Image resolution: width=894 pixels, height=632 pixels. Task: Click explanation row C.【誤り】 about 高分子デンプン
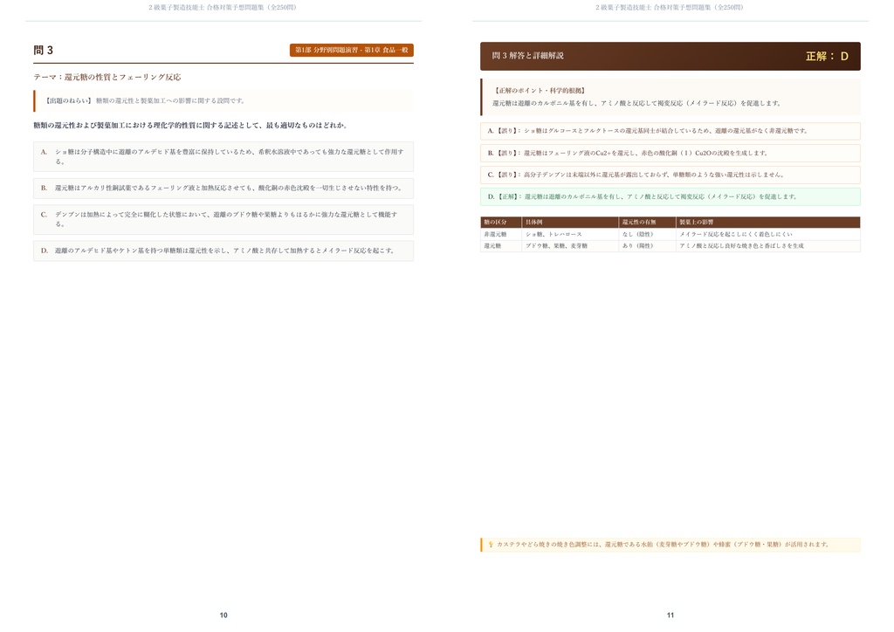tap(670, 175)
